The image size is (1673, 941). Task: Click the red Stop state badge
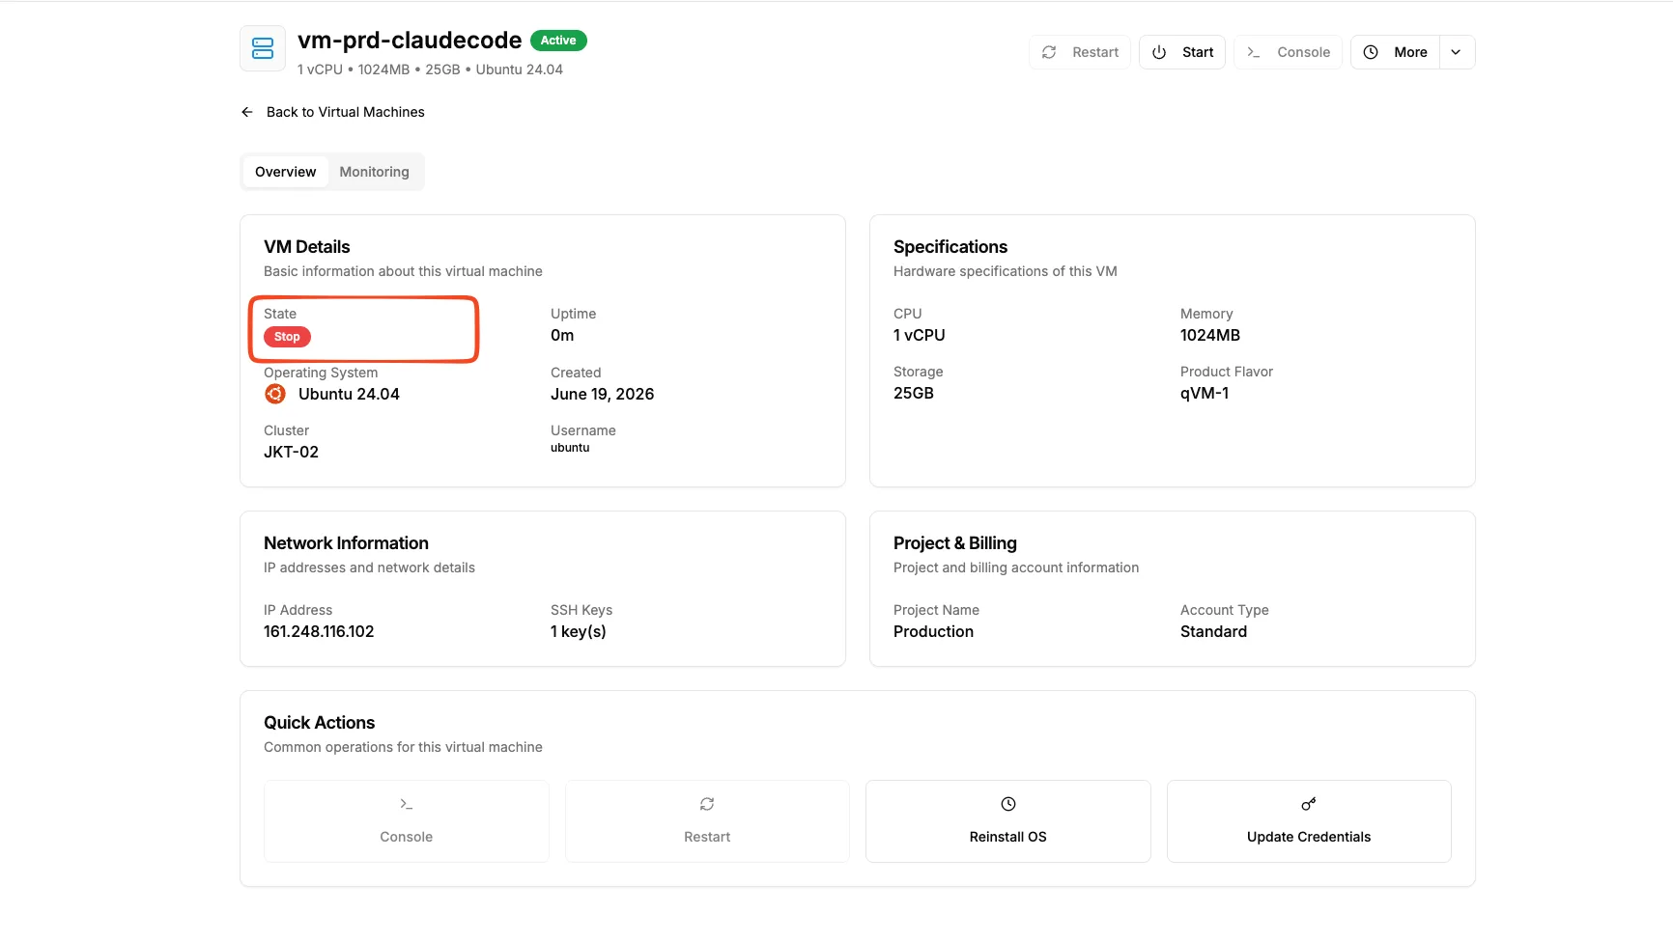pos(287,337)
